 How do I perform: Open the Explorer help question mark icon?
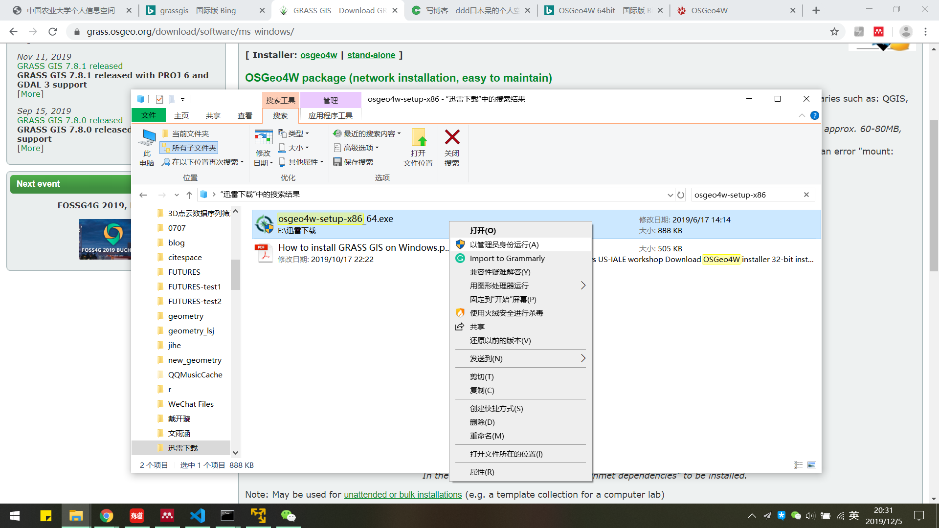(814, 115)
